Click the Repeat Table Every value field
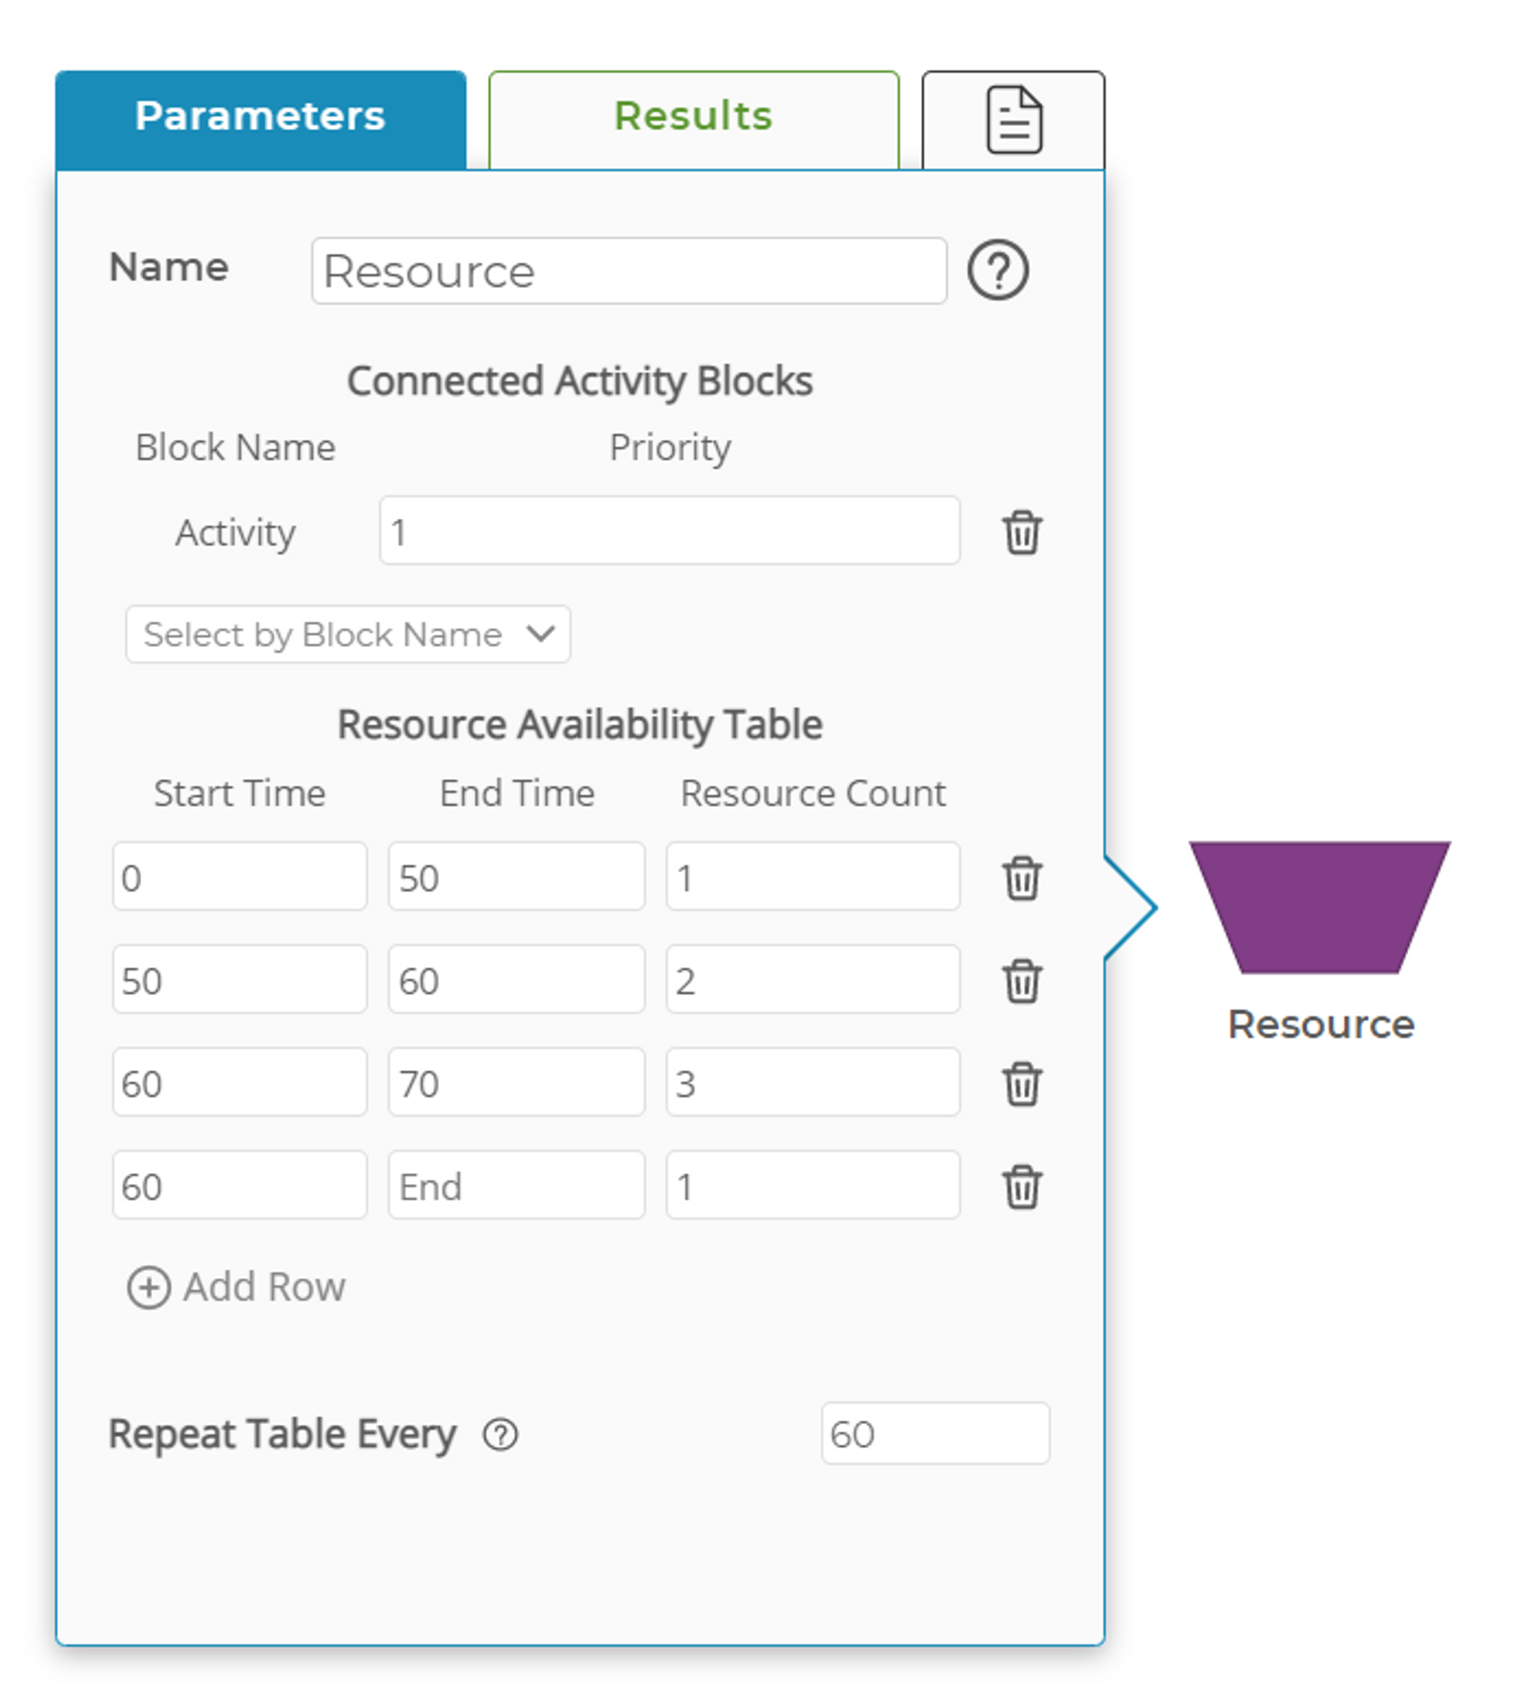Viewport: 1523px width, 1690px height. coord(935,1434)
